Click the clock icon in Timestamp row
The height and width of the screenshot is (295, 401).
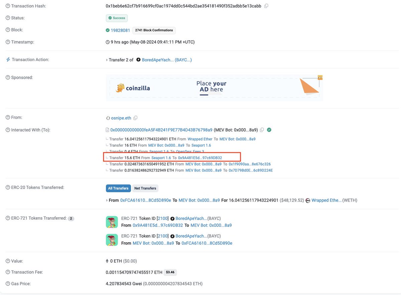(x=108, y=42)
